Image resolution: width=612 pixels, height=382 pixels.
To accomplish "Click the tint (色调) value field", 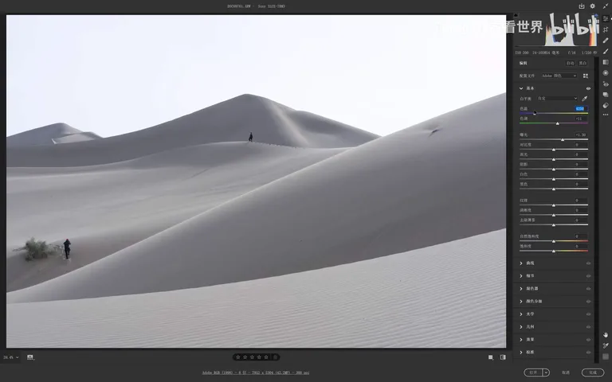I will coord(580,119).
